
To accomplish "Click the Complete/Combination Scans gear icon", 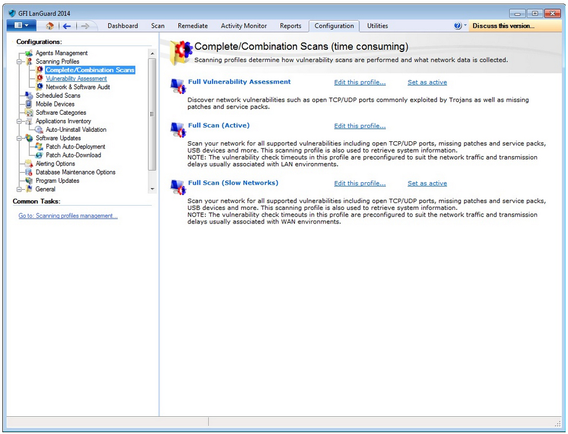I will point(40,70).
